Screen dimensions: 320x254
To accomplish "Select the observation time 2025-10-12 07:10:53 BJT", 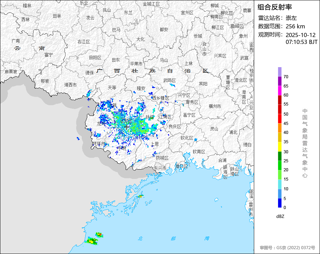I will (x=301, y=38).
